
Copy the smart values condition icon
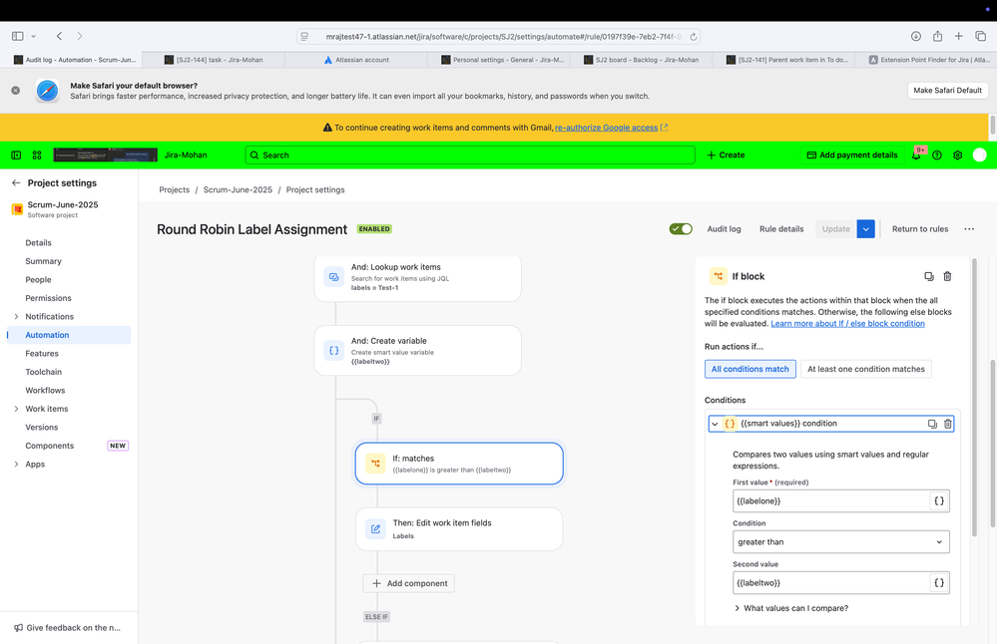click(932, 424)
